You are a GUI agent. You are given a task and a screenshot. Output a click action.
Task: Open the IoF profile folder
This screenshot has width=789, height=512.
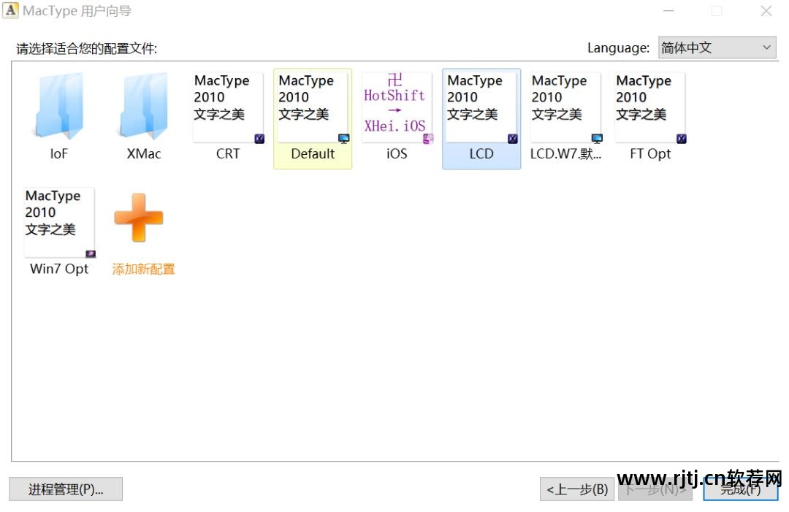coord(59,106)
